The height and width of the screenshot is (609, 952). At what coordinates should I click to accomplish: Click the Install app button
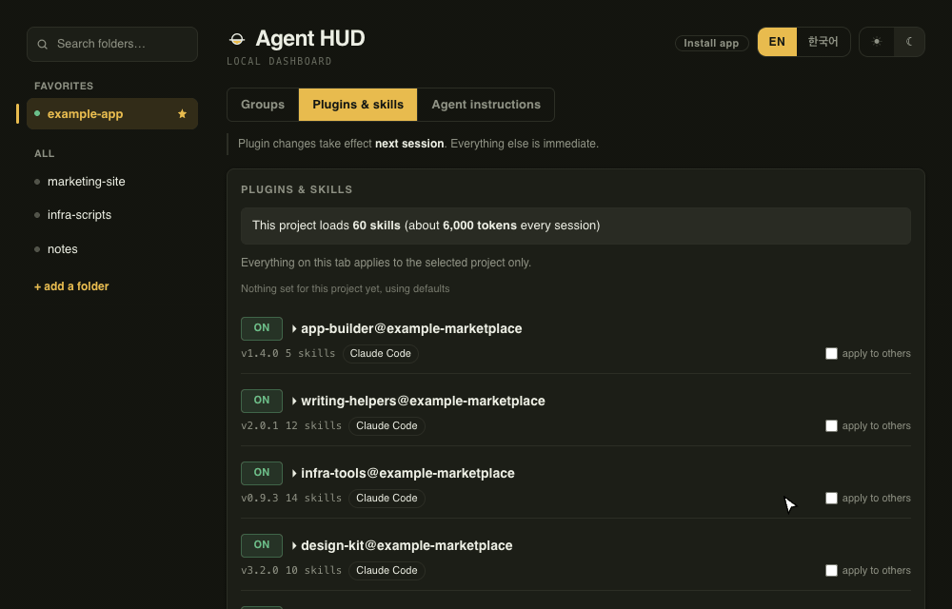[711, 43]
